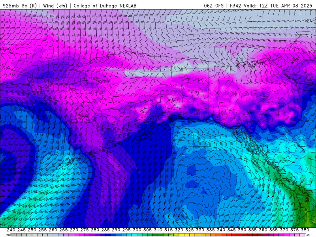Click the right arrow tip of the color bar
This screenshot has height=237, width=316.
point(308,235)
